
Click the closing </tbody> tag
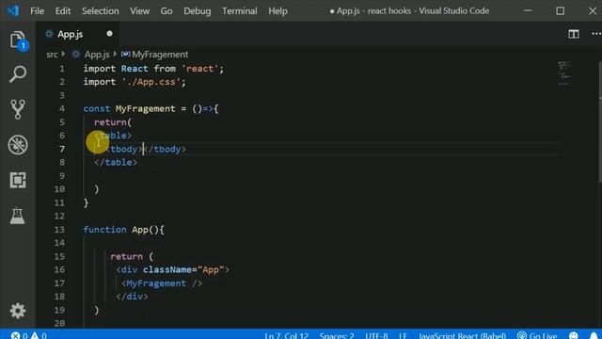(165, 149)
